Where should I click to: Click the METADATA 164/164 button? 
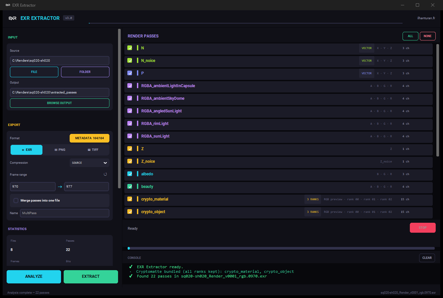(x=90, y=138)
